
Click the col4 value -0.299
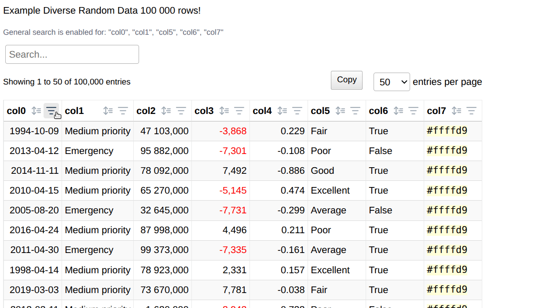291,210
